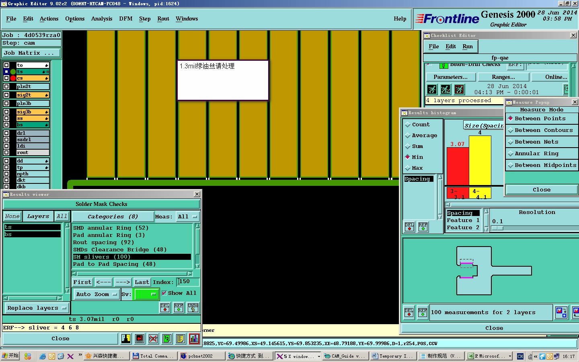This screenshot has height=362, width=579.
Task: Click the red 3.07 histogram bar
Action: pyautogui.click(x=458, y=166)
